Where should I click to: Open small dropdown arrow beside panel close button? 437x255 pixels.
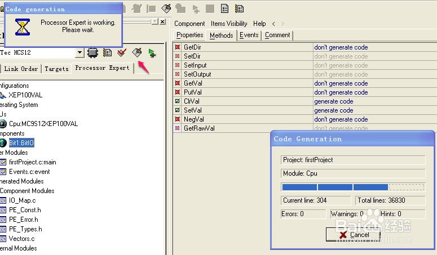[155, 21]
